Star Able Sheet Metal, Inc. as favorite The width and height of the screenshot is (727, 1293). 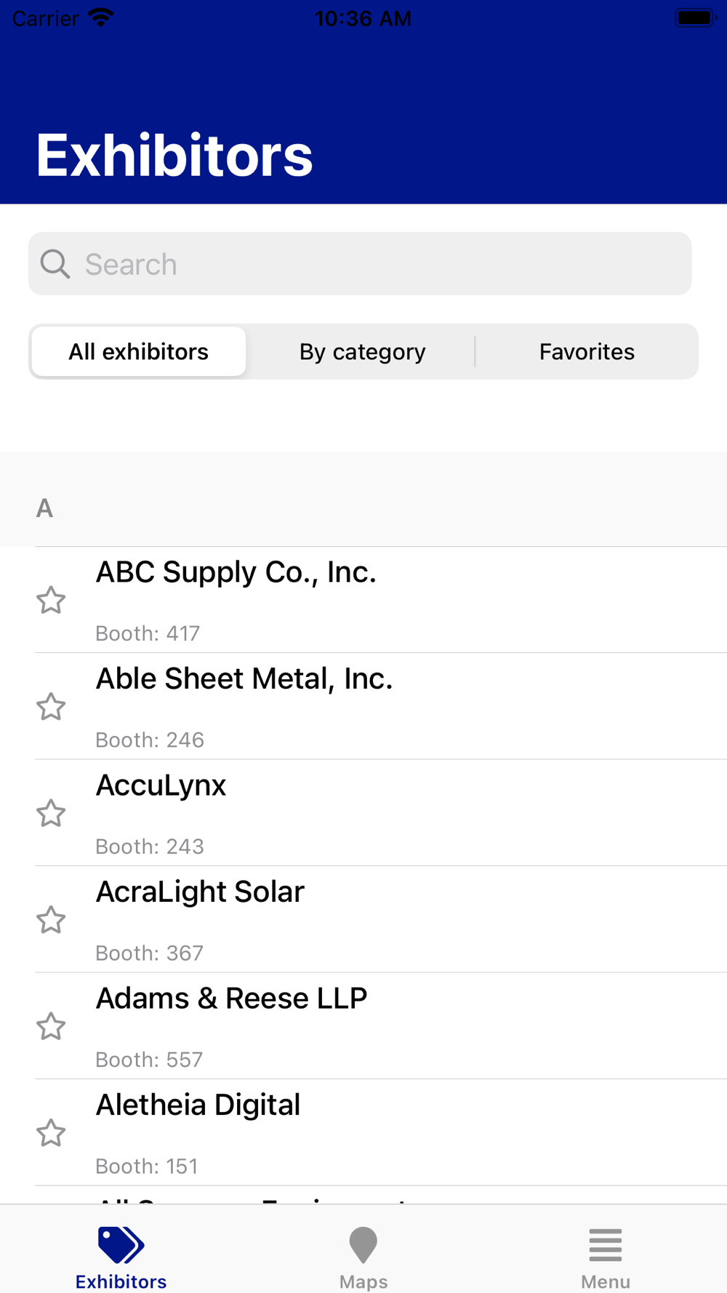tap(51, 706)
